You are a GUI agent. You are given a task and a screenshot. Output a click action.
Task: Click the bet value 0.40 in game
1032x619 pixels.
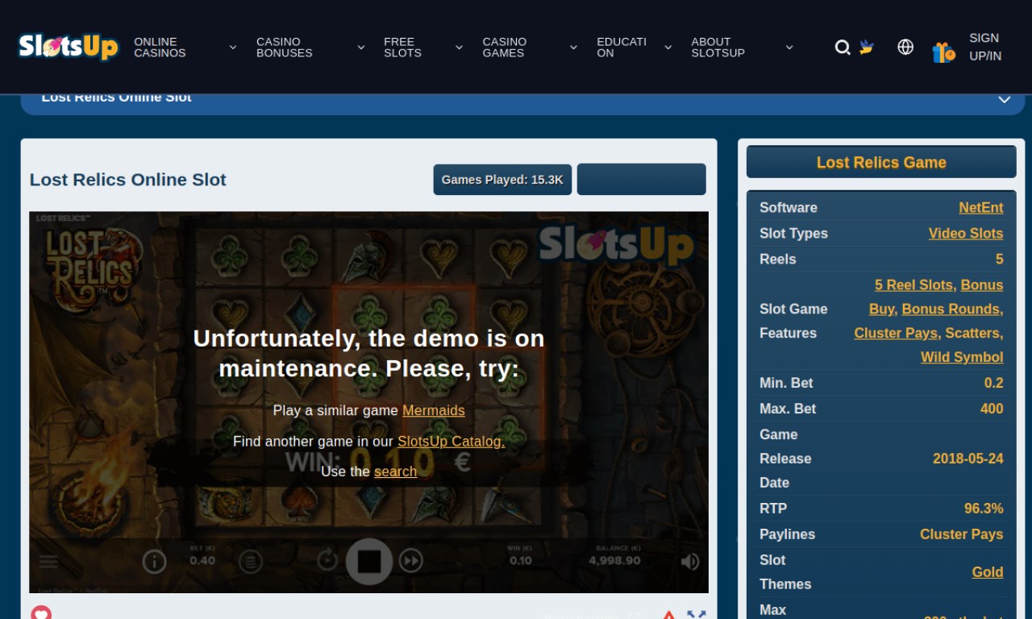[x=202, y=561]
